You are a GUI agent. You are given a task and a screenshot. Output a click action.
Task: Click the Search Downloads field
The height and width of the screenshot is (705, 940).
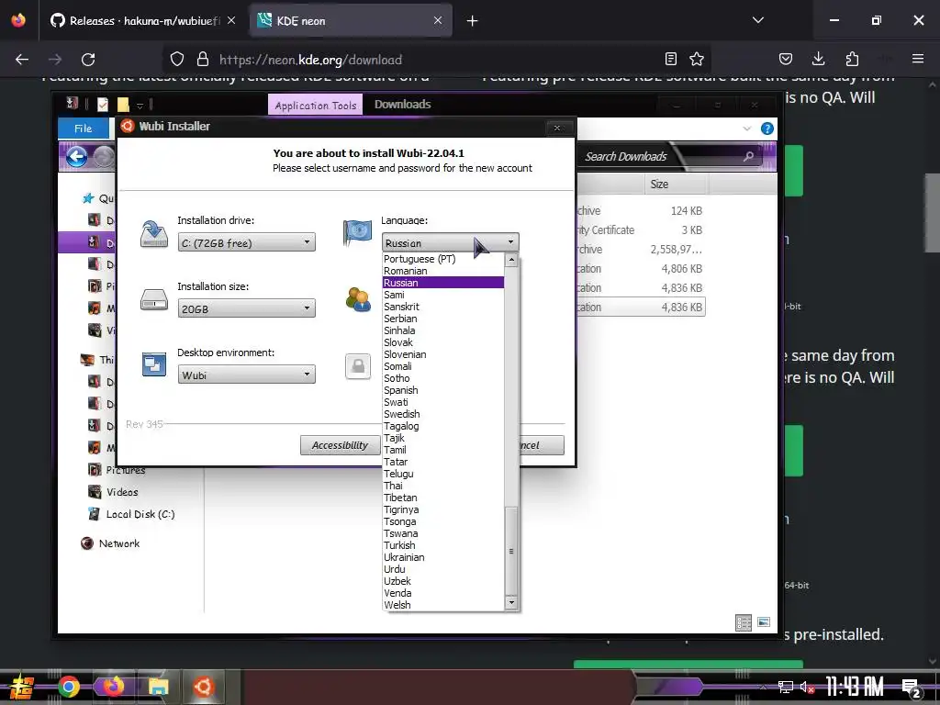[669, 156]
